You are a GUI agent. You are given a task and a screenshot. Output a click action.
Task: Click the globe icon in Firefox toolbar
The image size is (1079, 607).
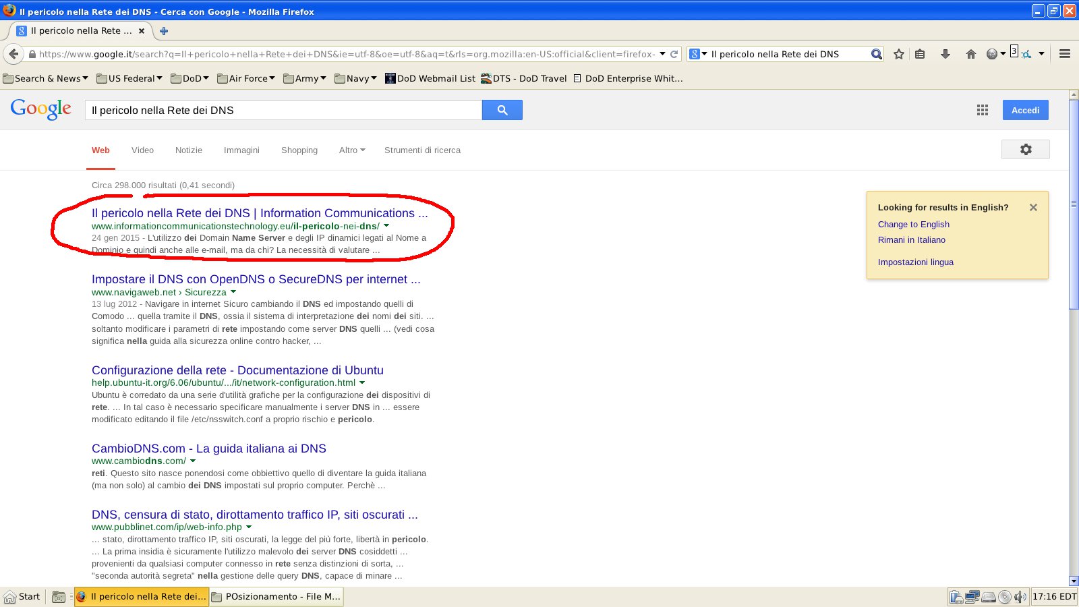click(992, 54)
